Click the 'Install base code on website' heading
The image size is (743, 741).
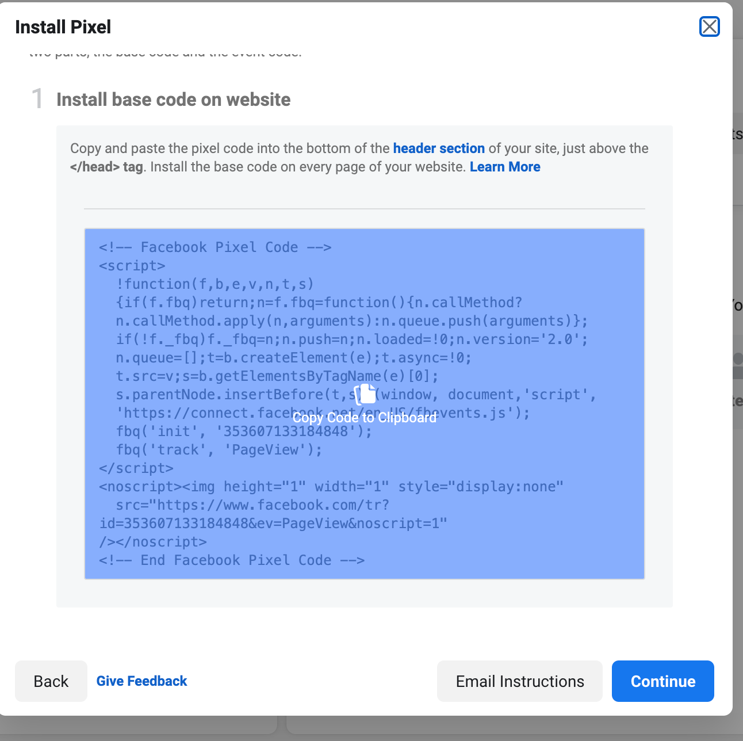point(173,100)
